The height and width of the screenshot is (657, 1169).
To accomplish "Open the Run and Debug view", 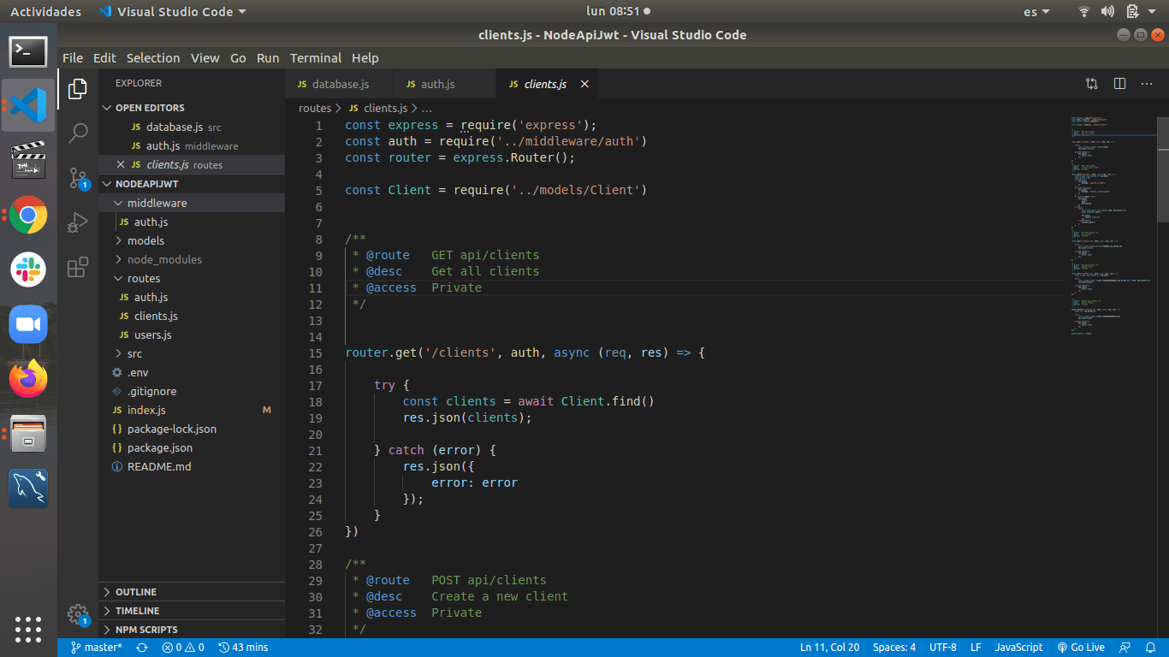I will (x=78, y=222).
